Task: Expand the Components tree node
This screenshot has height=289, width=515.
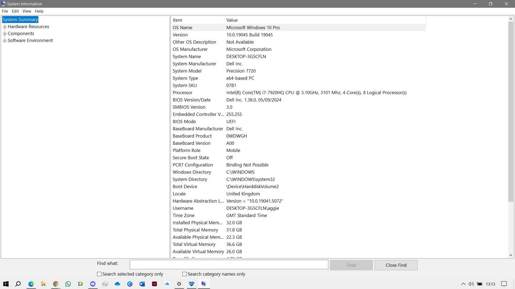Action: [x=5, y=34]
